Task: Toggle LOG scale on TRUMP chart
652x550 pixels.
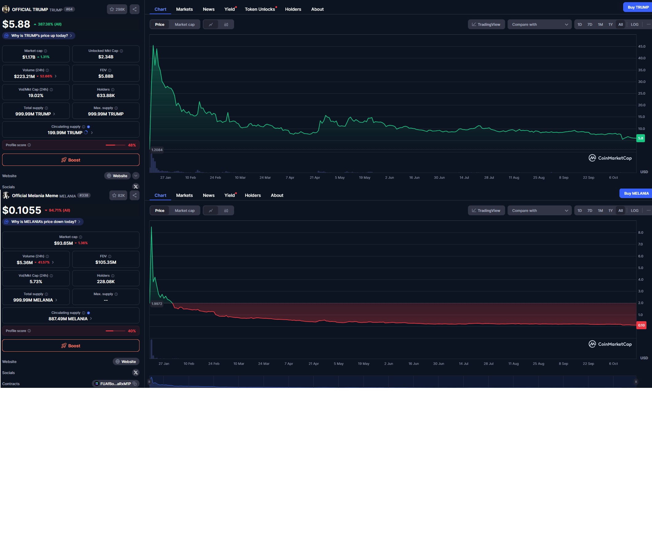Action: (x=634, y=24)
